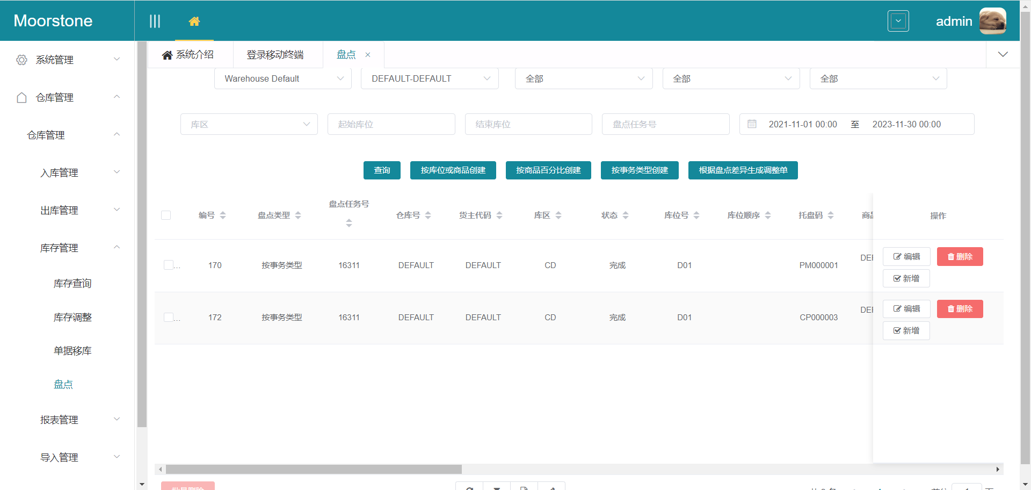Viewport: 1031px width, 490px height.
Task: Switch to the 登录移动终端 tab
Action: [x=277, y=54]
